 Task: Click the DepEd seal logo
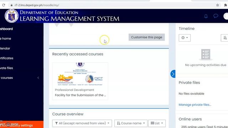click(x=11, y=16)
